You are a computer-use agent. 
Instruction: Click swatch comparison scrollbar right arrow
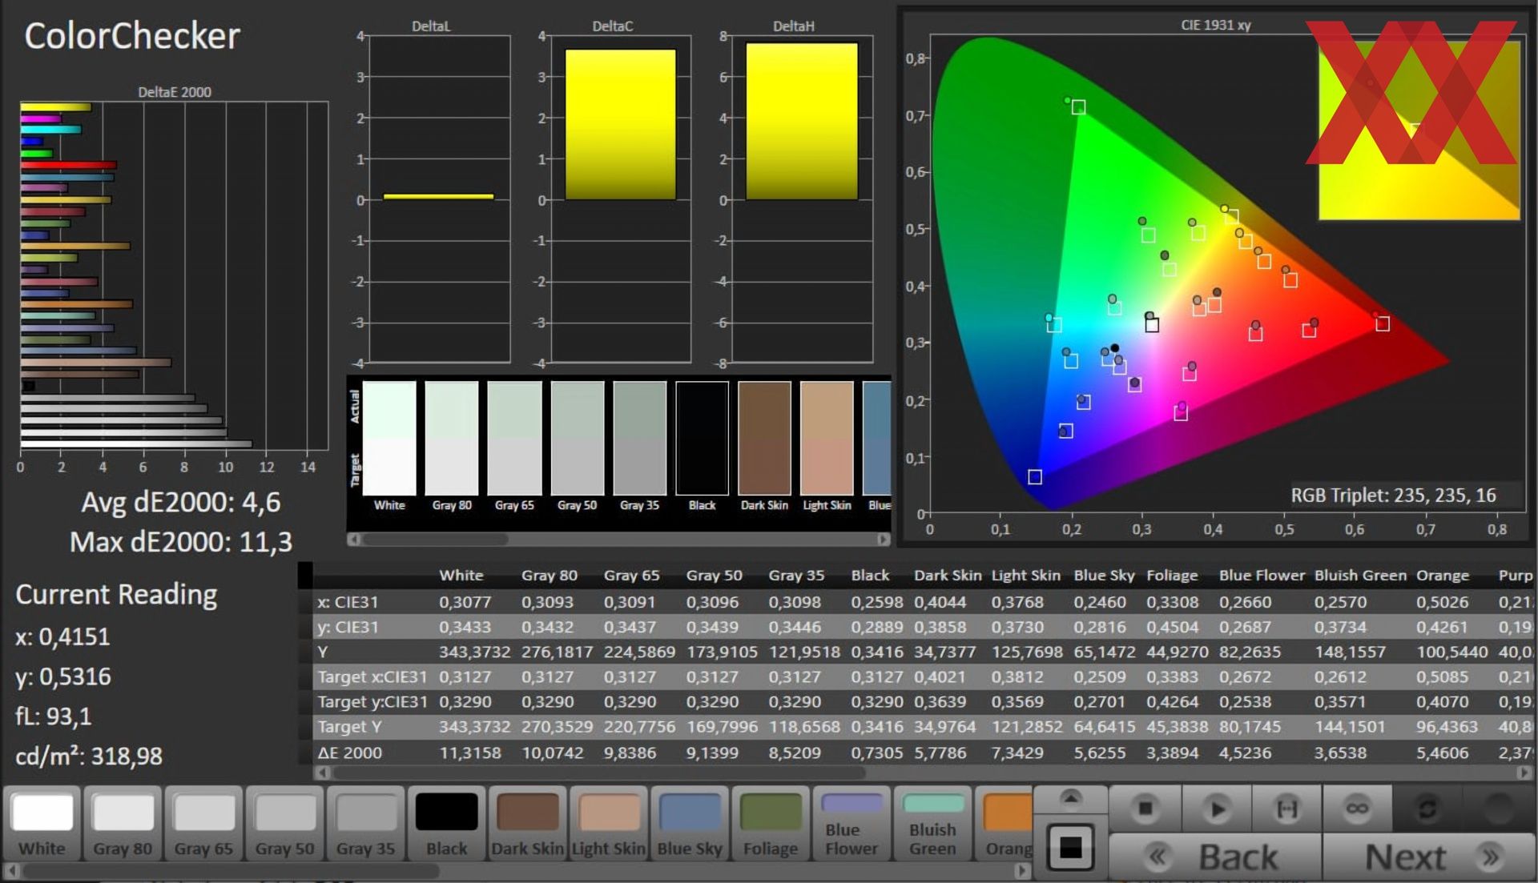[x=883, y=540]
